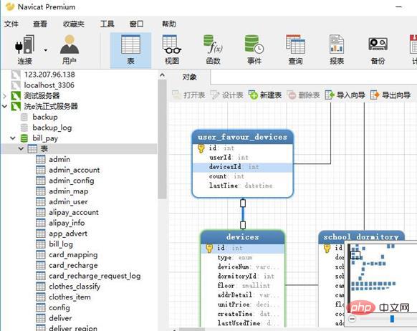Click the scroll up arrow of sidebar

click(162, 75)
